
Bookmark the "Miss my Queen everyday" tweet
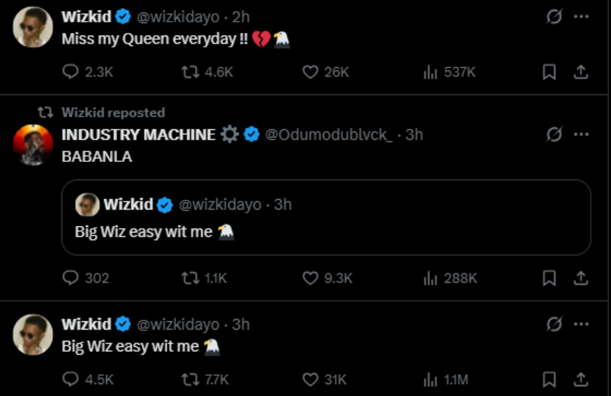550,72
